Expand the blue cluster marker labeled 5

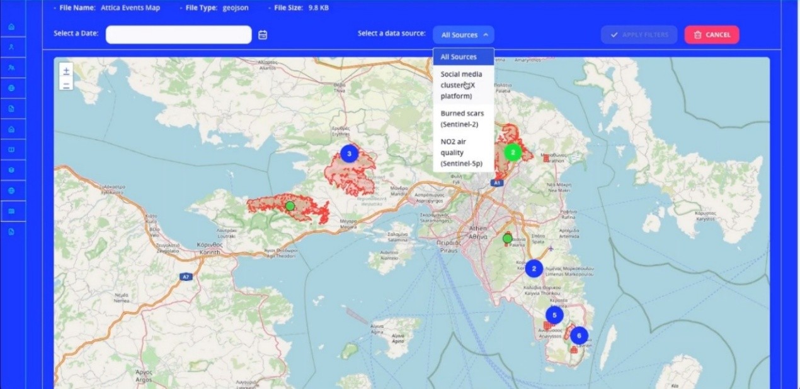click(554, 315)
